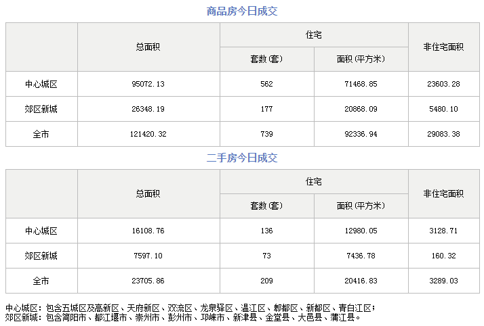Viewport: 484px width, 326px height.
Task: Click the 5480.10 cell
Action: [x=443, y=109]
